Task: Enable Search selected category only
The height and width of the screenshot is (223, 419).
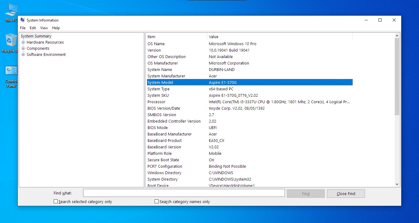Action: click(x=56, y=201)
